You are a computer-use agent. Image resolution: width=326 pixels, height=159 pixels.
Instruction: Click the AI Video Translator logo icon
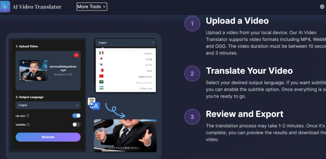[x=5, y=7]
